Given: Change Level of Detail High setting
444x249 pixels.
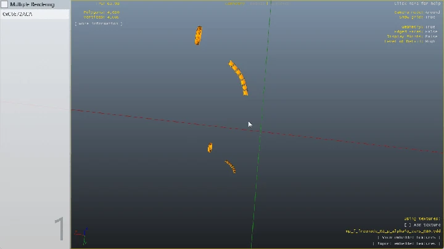Looking at the screenshot, I should point(409,41).
